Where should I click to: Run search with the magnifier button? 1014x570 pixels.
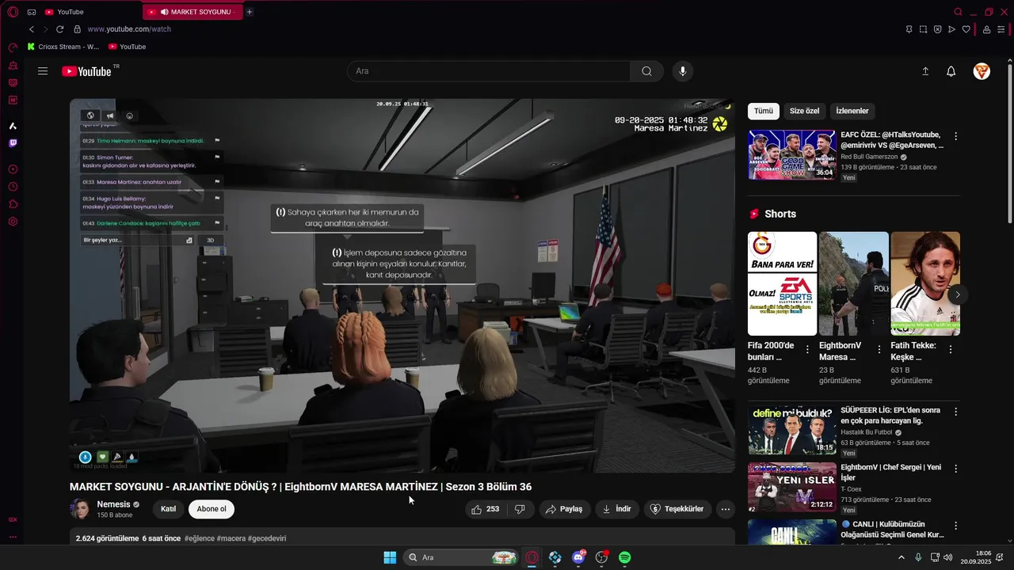click(x=646, y=71)
